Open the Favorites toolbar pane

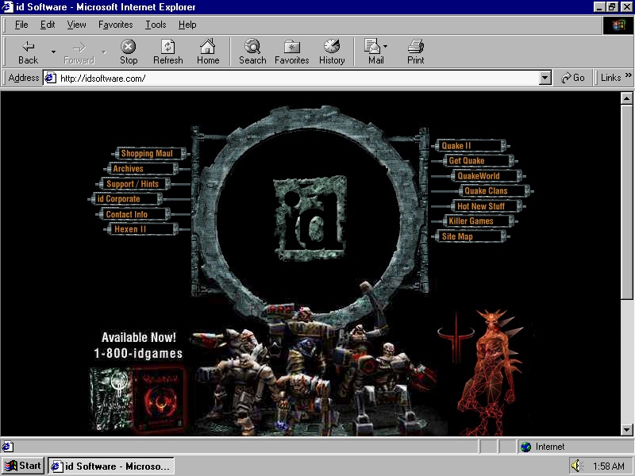tap(291, 52)
